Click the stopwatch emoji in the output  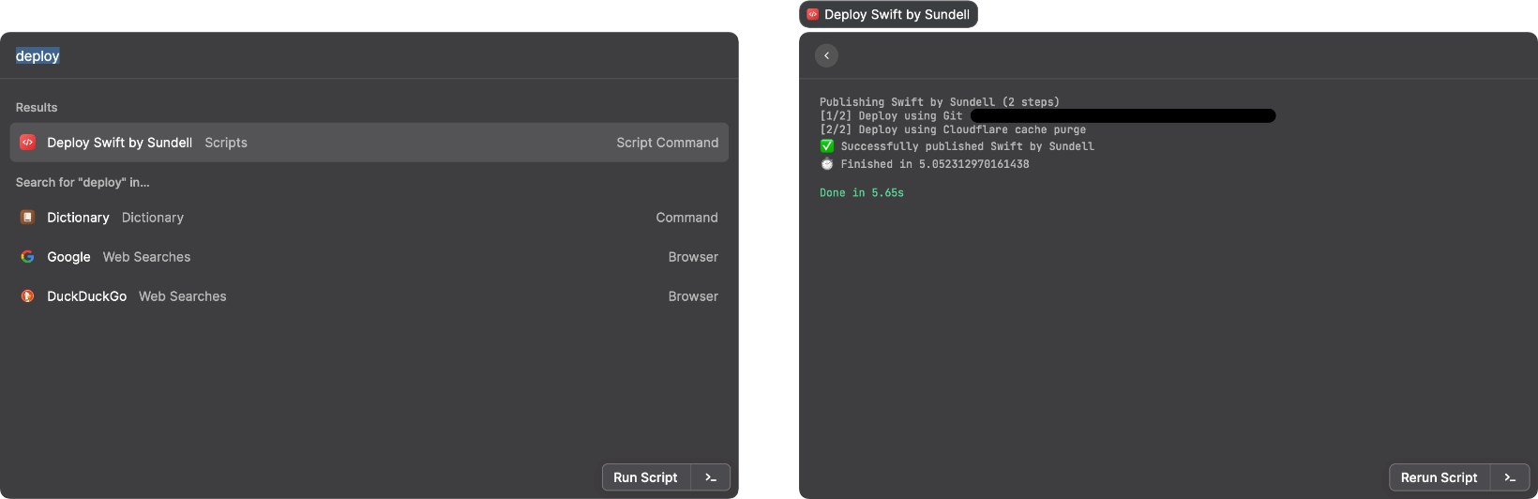827,164
